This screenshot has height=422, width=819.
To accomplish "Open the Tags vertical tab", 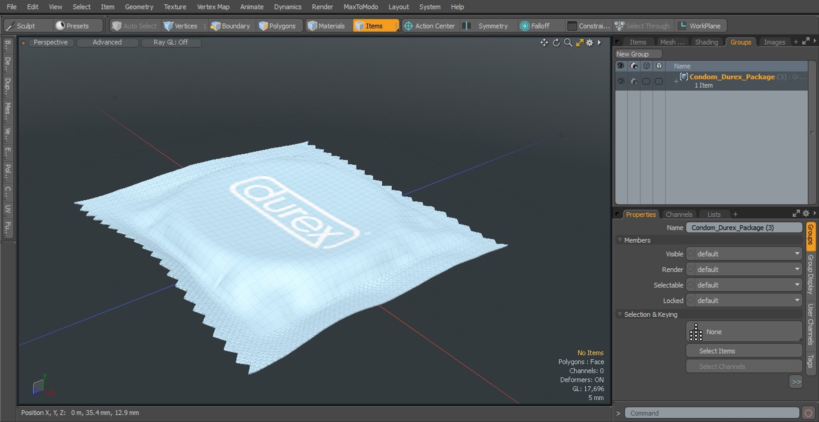I will [x=811, y=362].
